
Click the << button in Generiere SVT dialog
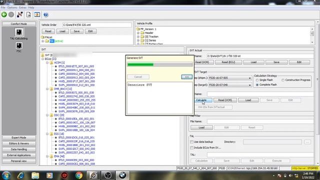pyautogui.click(x=186, y=77)
